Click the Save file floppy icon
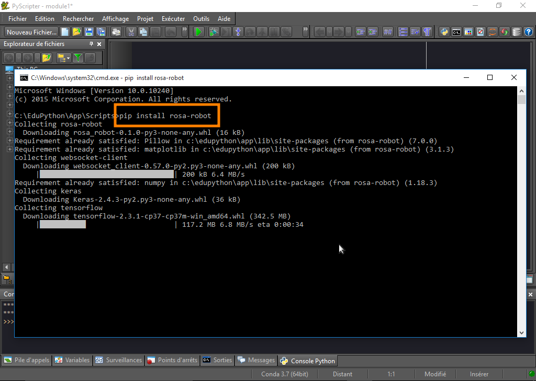Screen dimensions: 536x381 pyautogui.click(x=89, y=32)
